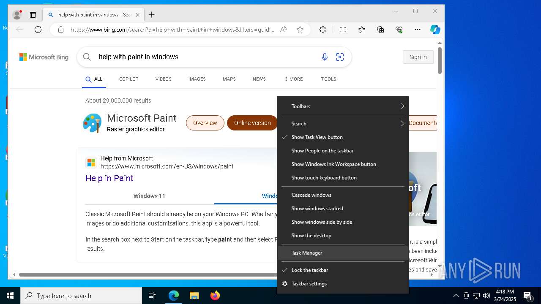Switch to the NEWS tab

[259, 79]
